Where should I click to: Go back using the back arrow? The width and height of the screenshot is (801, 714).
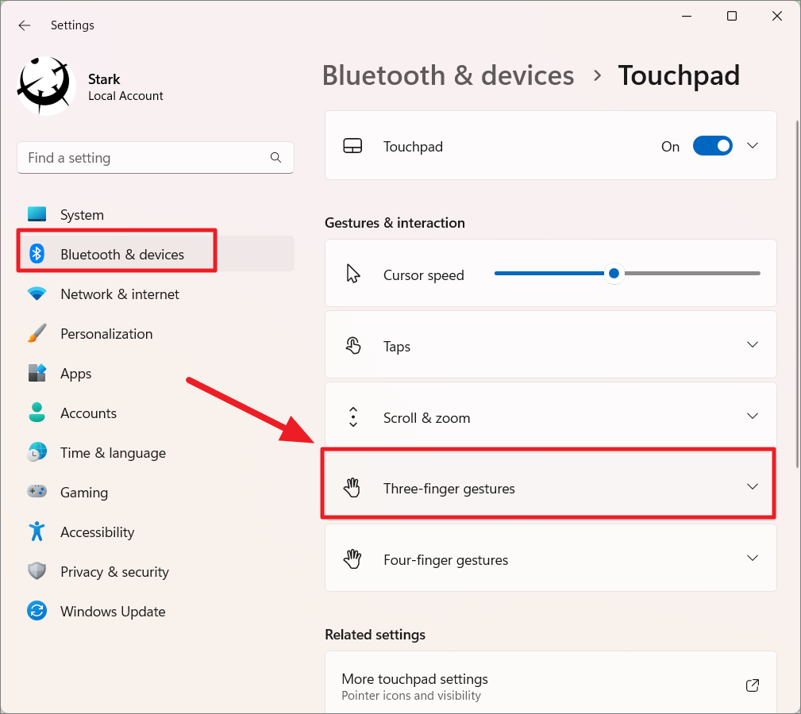click(x=24, y=25)
